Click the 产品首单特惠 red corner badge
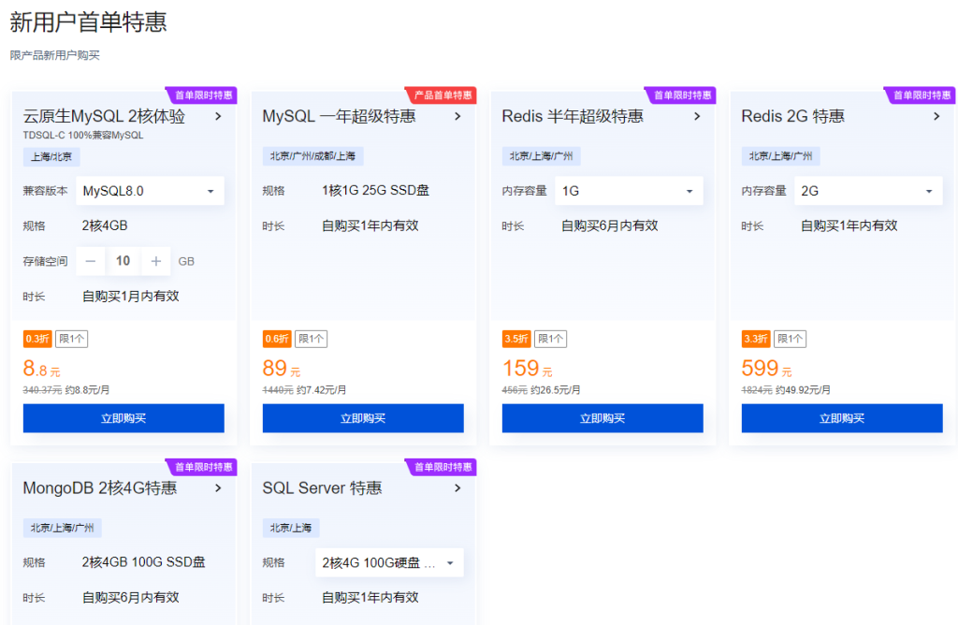Screen dimensions: 958x625 coord(442,95)
